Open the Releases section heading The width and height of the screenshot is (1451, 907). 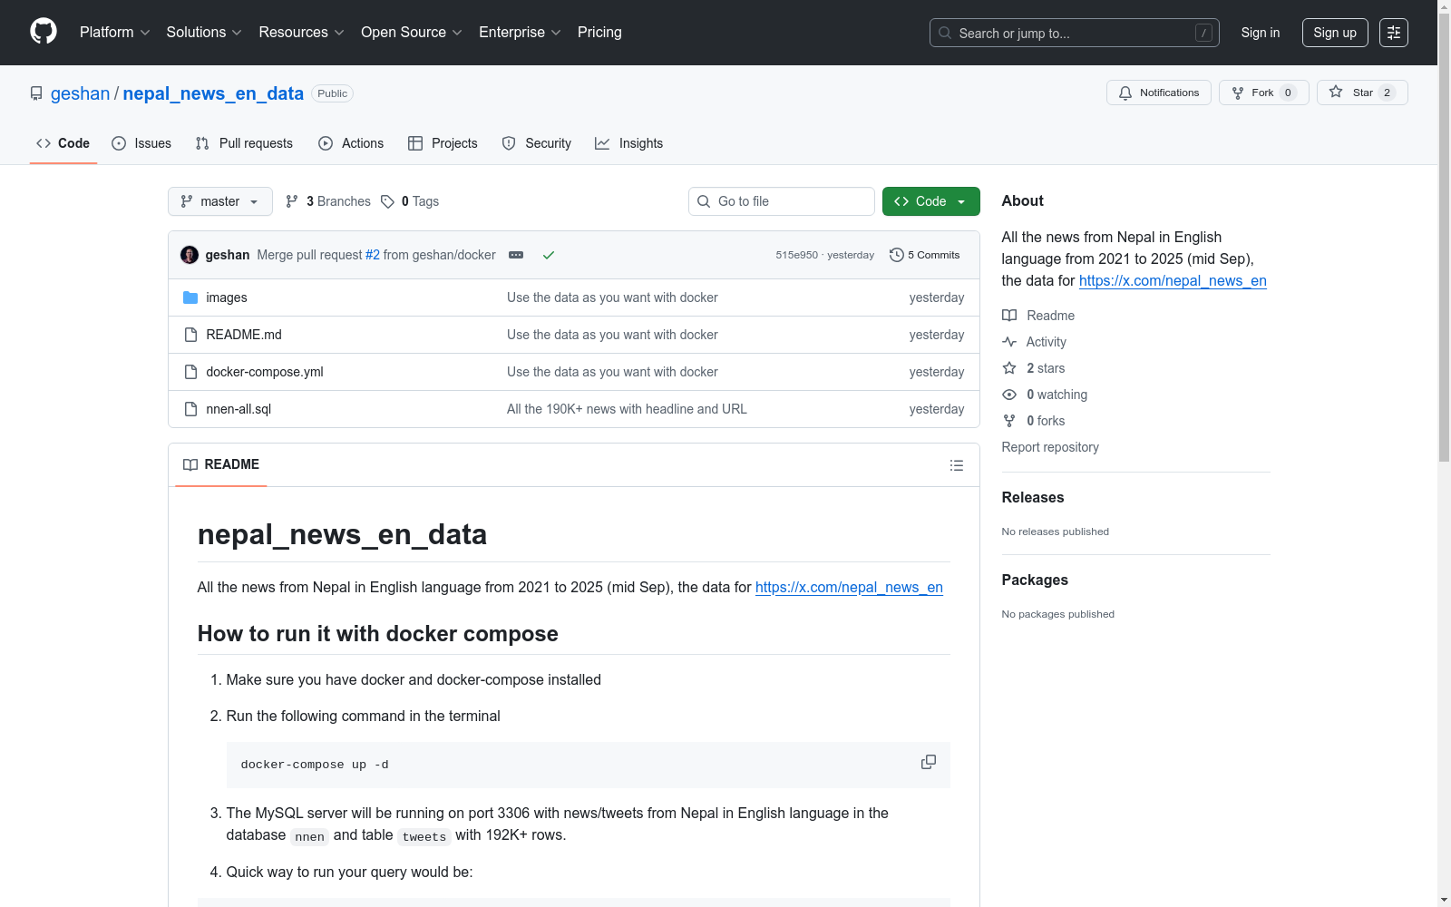(x=1033, y=497)
